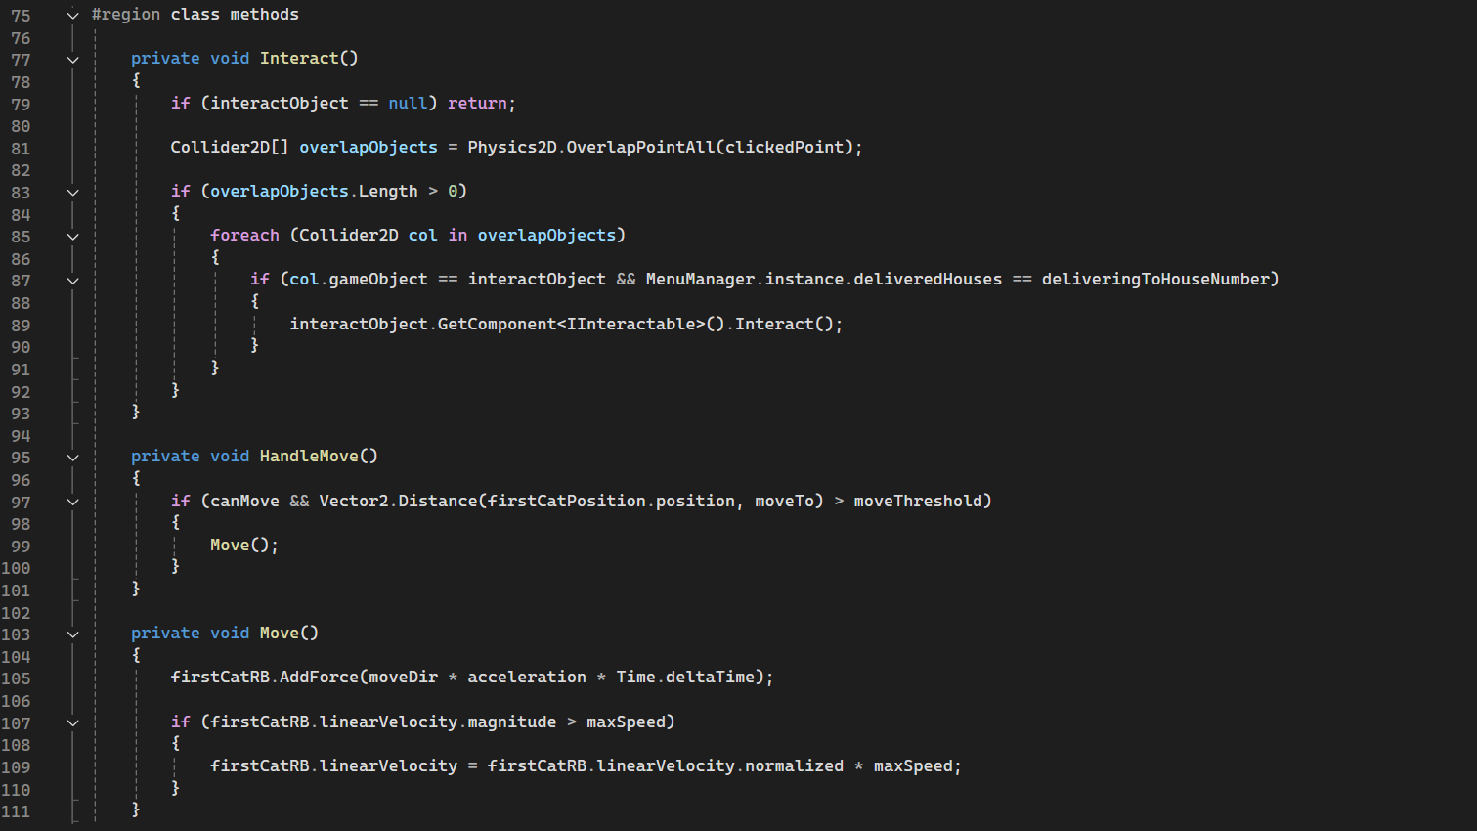Click GetComponent on line 89
The height and width of the screenshot is (831, 1477).
[x=497, y=325]
